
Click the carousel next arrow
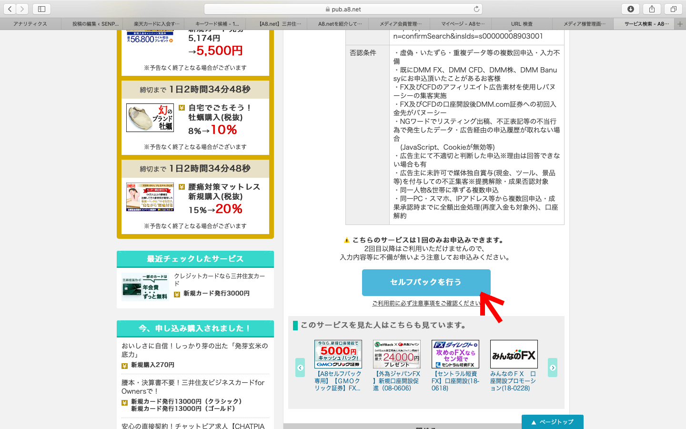(553, 368)
